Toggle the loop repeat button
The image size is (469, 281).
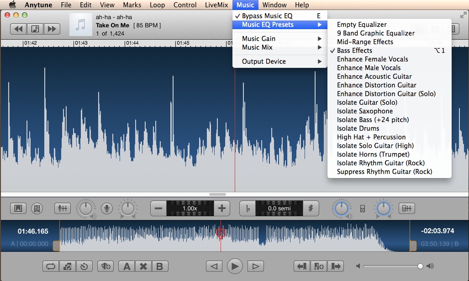click(51, 266)
